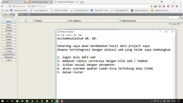
Task: Open Notepad's Help menu
Action: pyautogui.click(x=80, y=35)
